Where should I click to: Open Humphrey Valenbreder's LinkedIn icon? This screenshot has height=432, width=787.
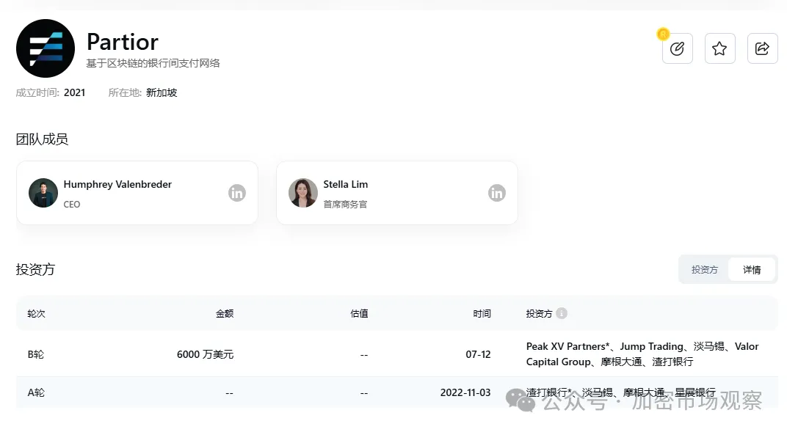236,193
